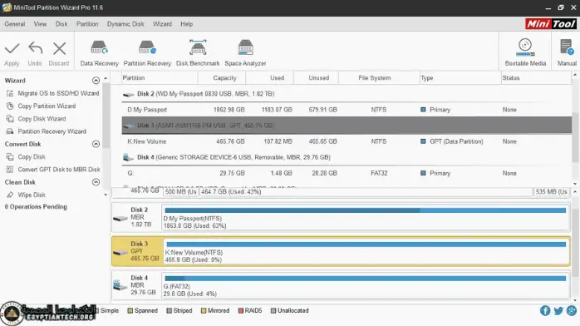Click the Disk 3 drive icon in the disk map
The width and height of the screenshot is (580, 326).
(120, 253)
